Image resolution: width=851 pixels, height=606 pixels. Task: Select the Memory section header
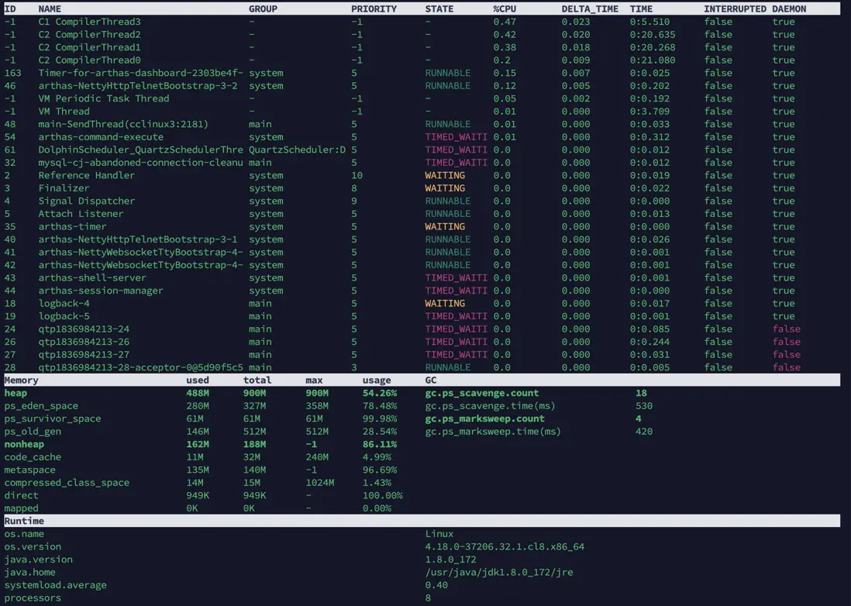click(x=21, y=380)
